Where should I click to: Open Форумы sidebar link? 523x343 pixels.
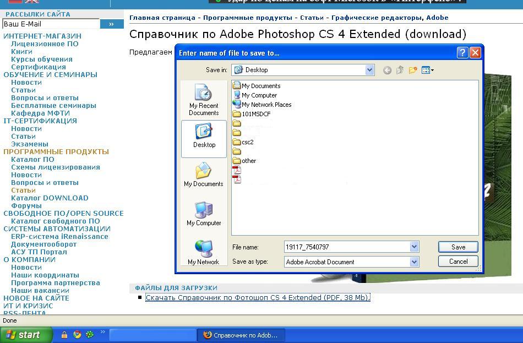click(26, 205)
